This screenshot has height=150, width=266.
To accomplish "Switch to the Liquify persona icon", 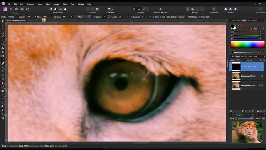I will point(11,9).
